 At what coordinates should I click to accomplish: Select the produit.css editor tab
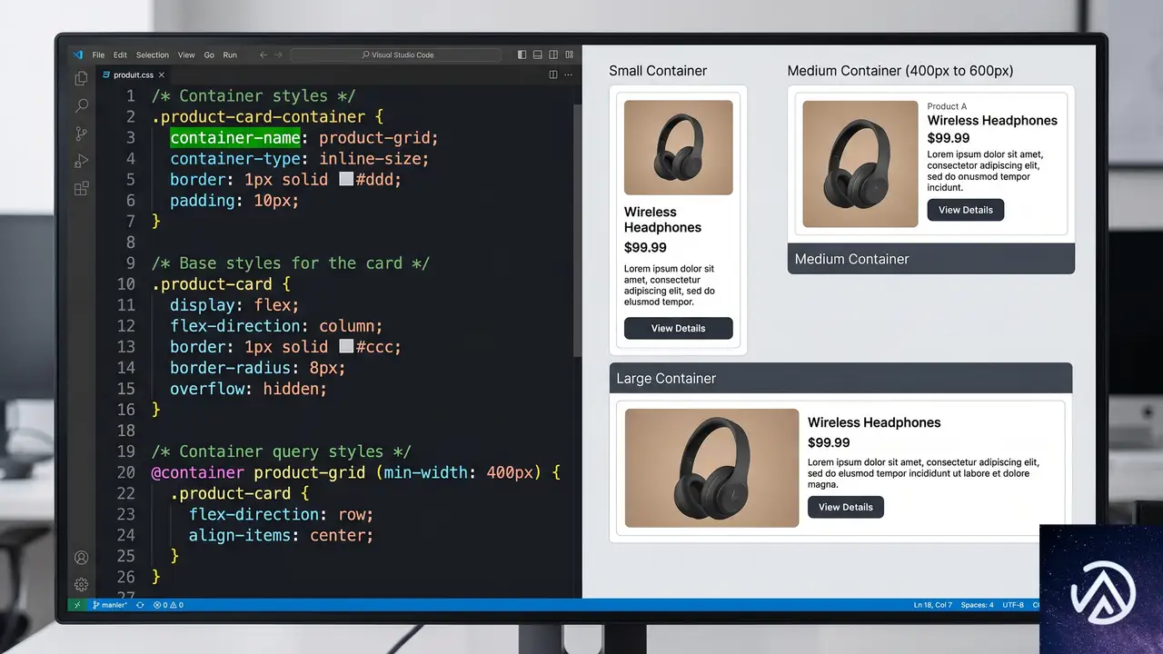pyautogui.click(x=134, y=75)
